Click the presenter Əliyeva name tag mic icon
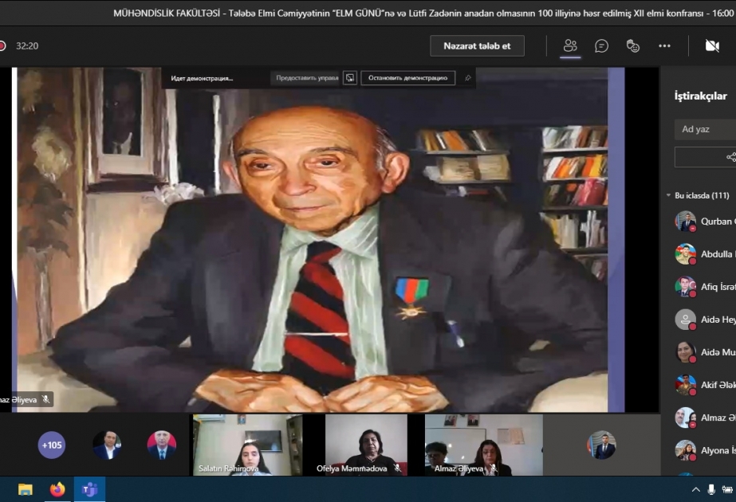The height and width of the screenshot is (502, 736). pyautogui.click(x=45, y=400)
